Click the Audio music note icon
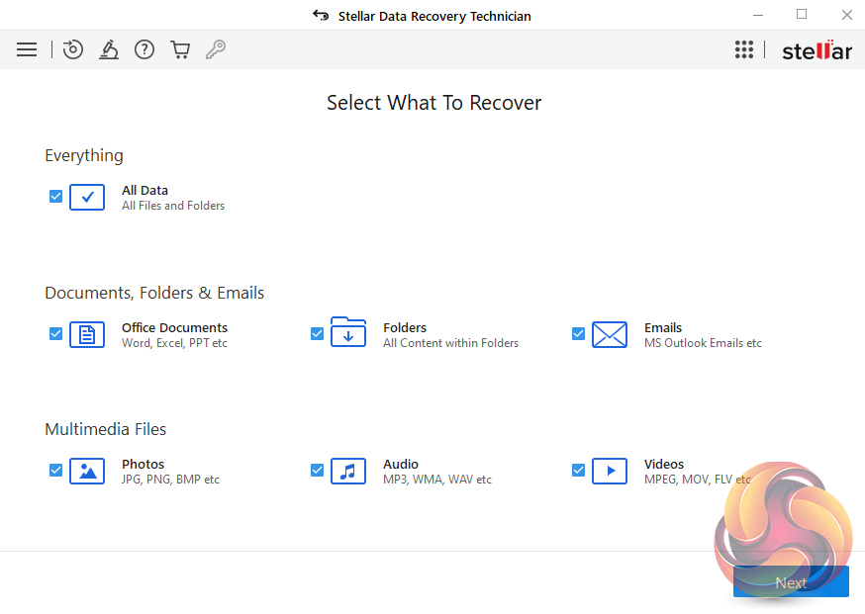Viewport: 865px width, 614px height. click(348, 471)
